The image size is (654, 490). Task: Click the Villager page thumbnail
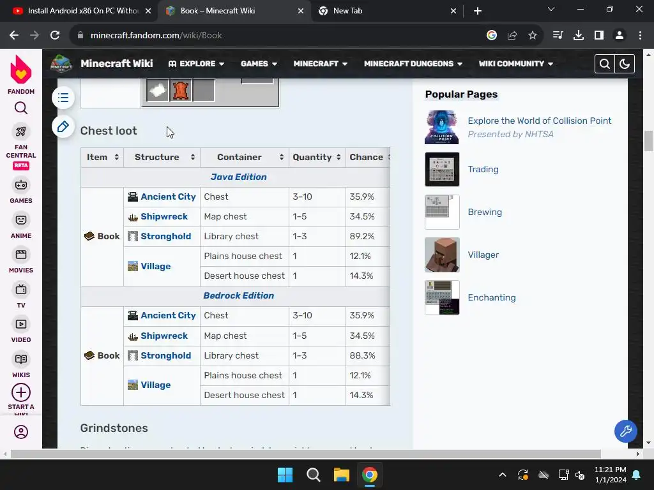[x=442, y=255]
